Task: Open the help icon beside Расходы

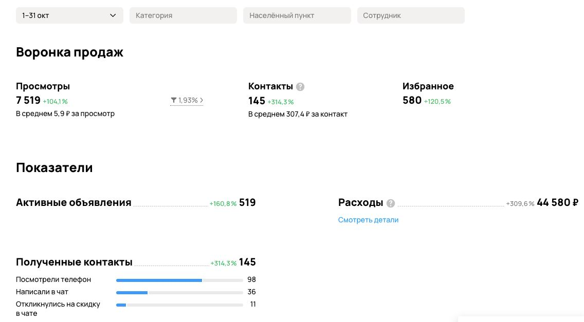Action: pos(390,203)
